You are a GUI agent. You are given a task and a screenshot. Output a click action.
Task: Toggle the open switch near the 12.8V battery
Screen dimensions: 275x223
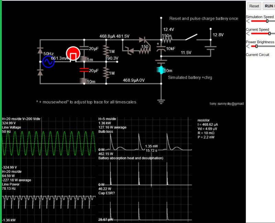tap(192, 37)
